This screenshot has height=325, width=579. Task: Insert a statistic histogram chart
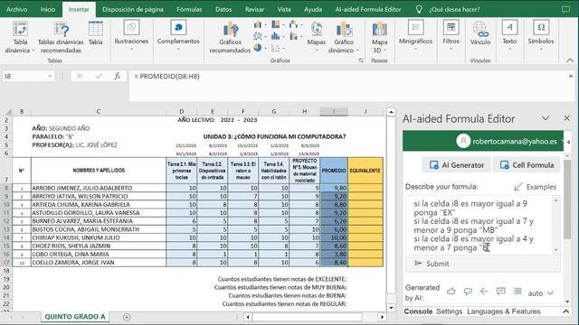pyautogui.click(x=277, y=36)
